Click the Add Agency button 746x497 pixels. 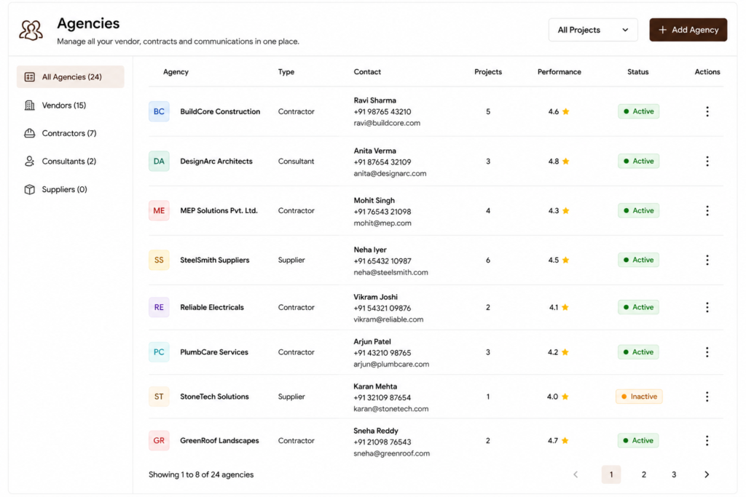[x=688, y=30]
